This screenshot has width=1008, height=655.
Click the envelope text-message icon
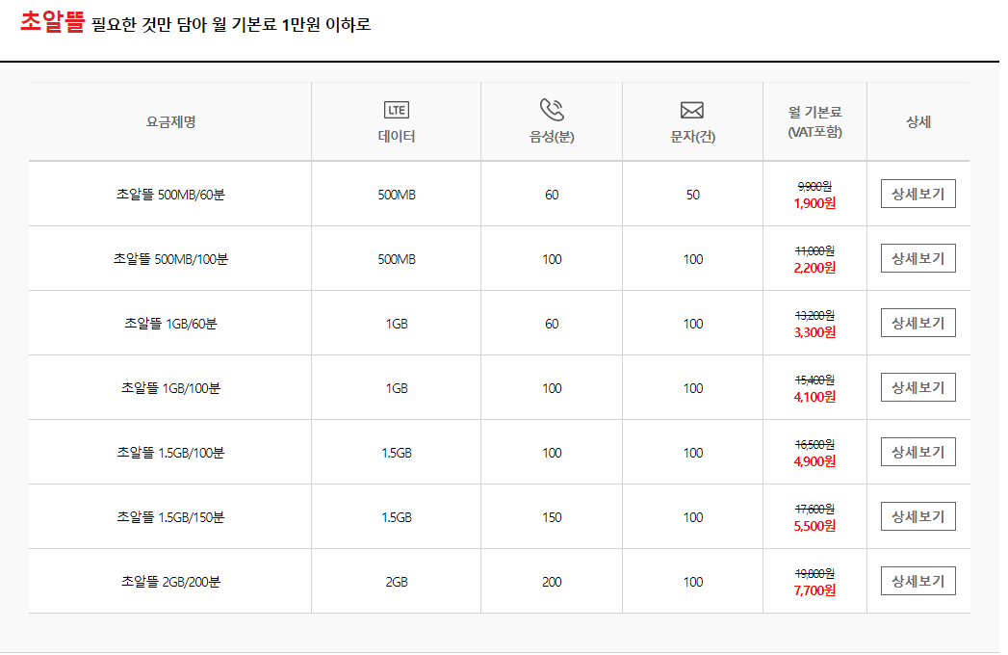click(691, 111)
